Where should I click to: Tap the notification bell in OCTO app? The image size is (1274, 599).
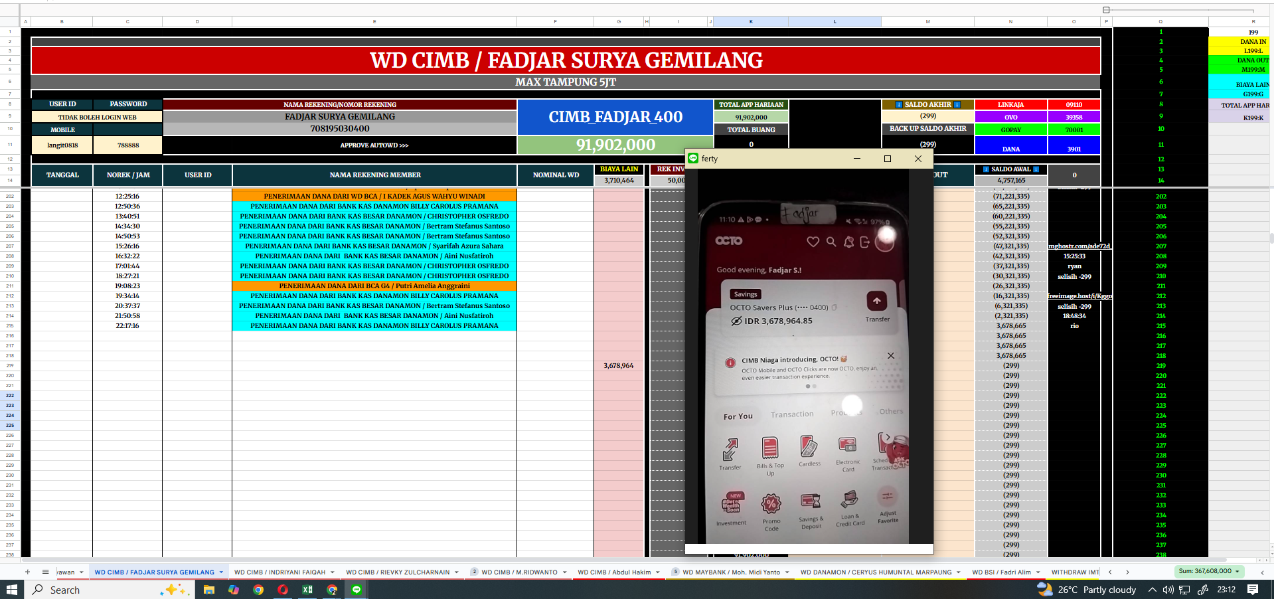click(848, 242)
